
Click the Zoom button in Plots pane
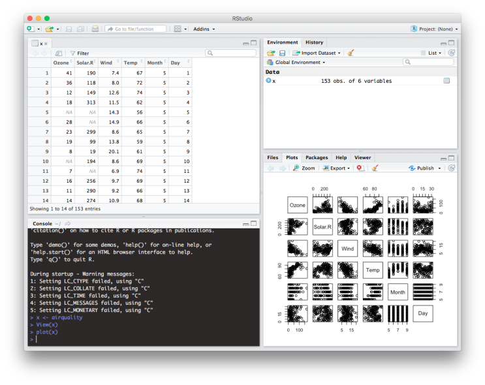[304, 168]
